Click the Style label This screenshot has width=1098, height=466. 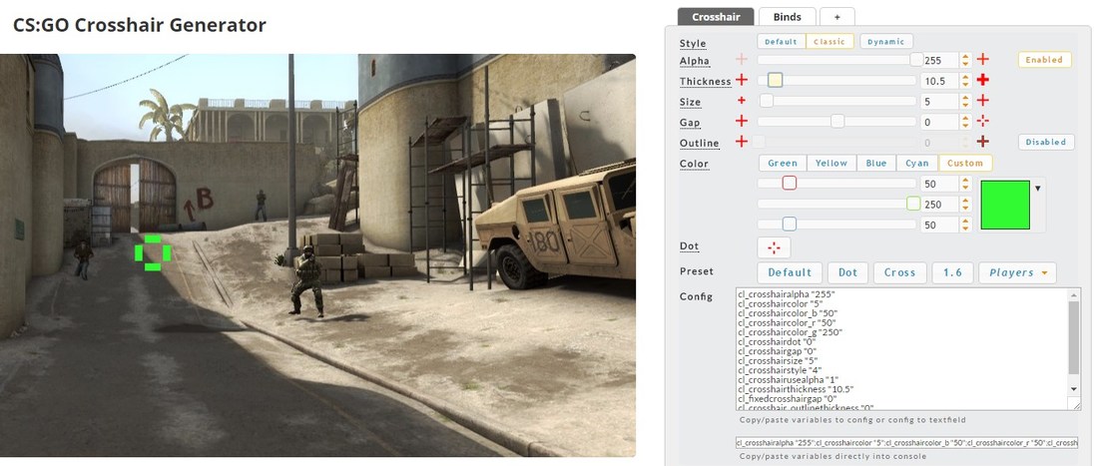pyautogui.click(x=693, y=43)
